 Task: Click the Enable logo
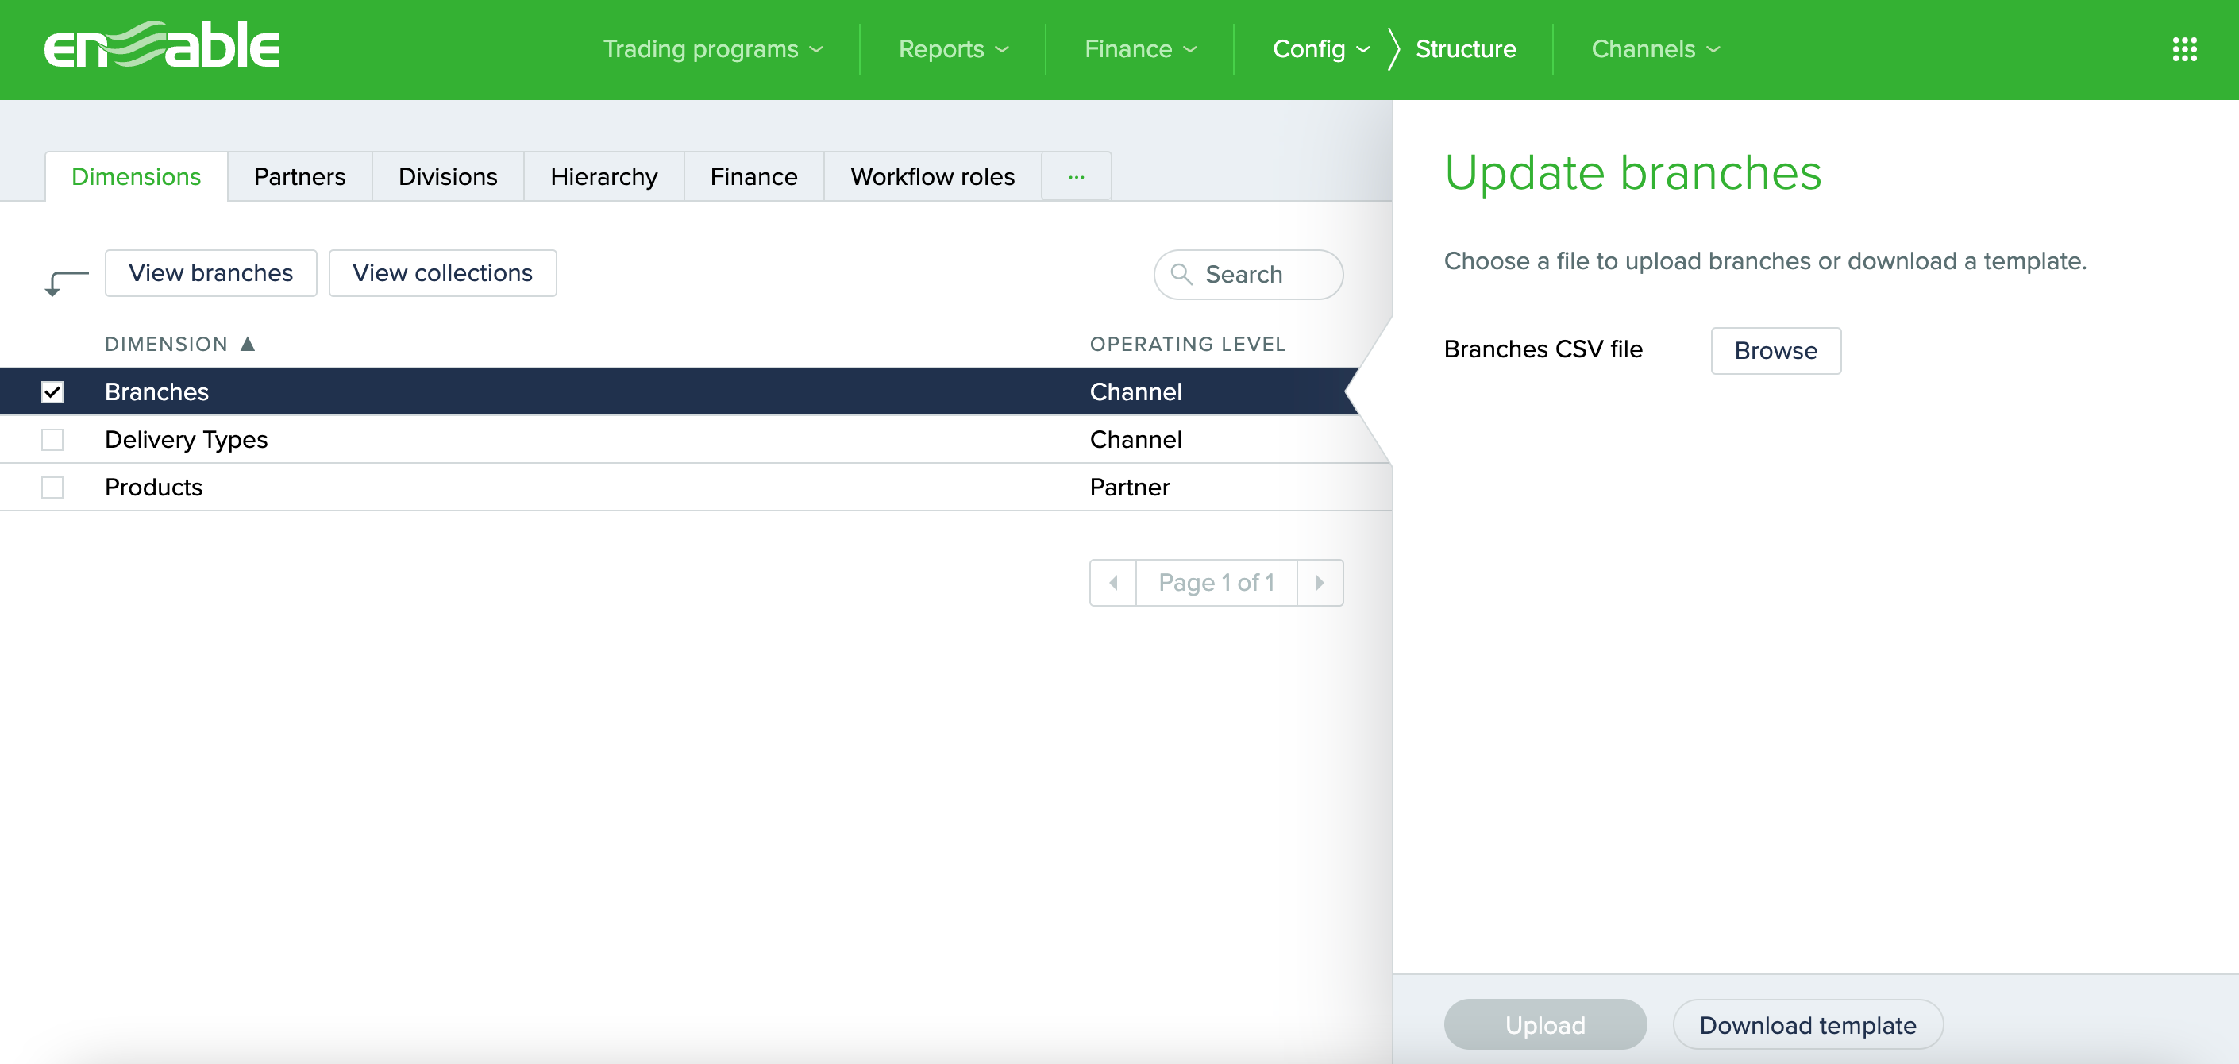(163, 45)
